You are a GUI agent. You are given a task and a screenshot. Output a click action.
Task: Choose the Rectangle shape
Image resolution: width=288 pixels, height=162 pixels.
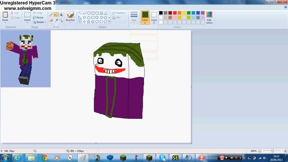pos(93,13)
